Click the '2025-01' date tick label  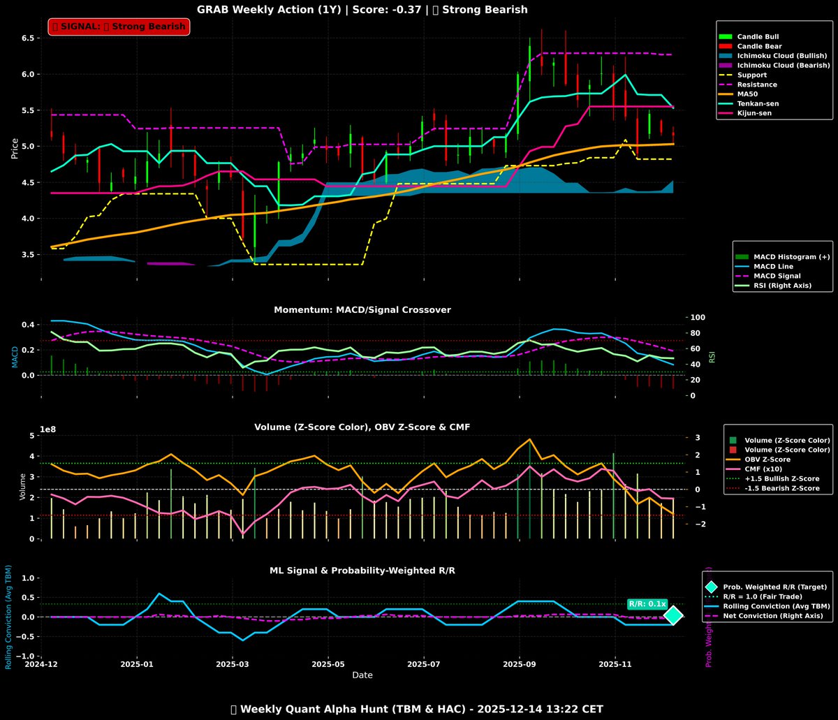pos(137,663)
